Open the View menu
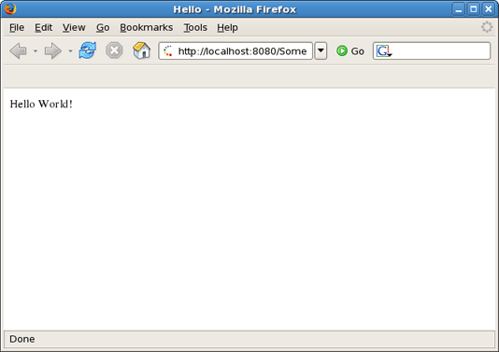 point(74,28)
